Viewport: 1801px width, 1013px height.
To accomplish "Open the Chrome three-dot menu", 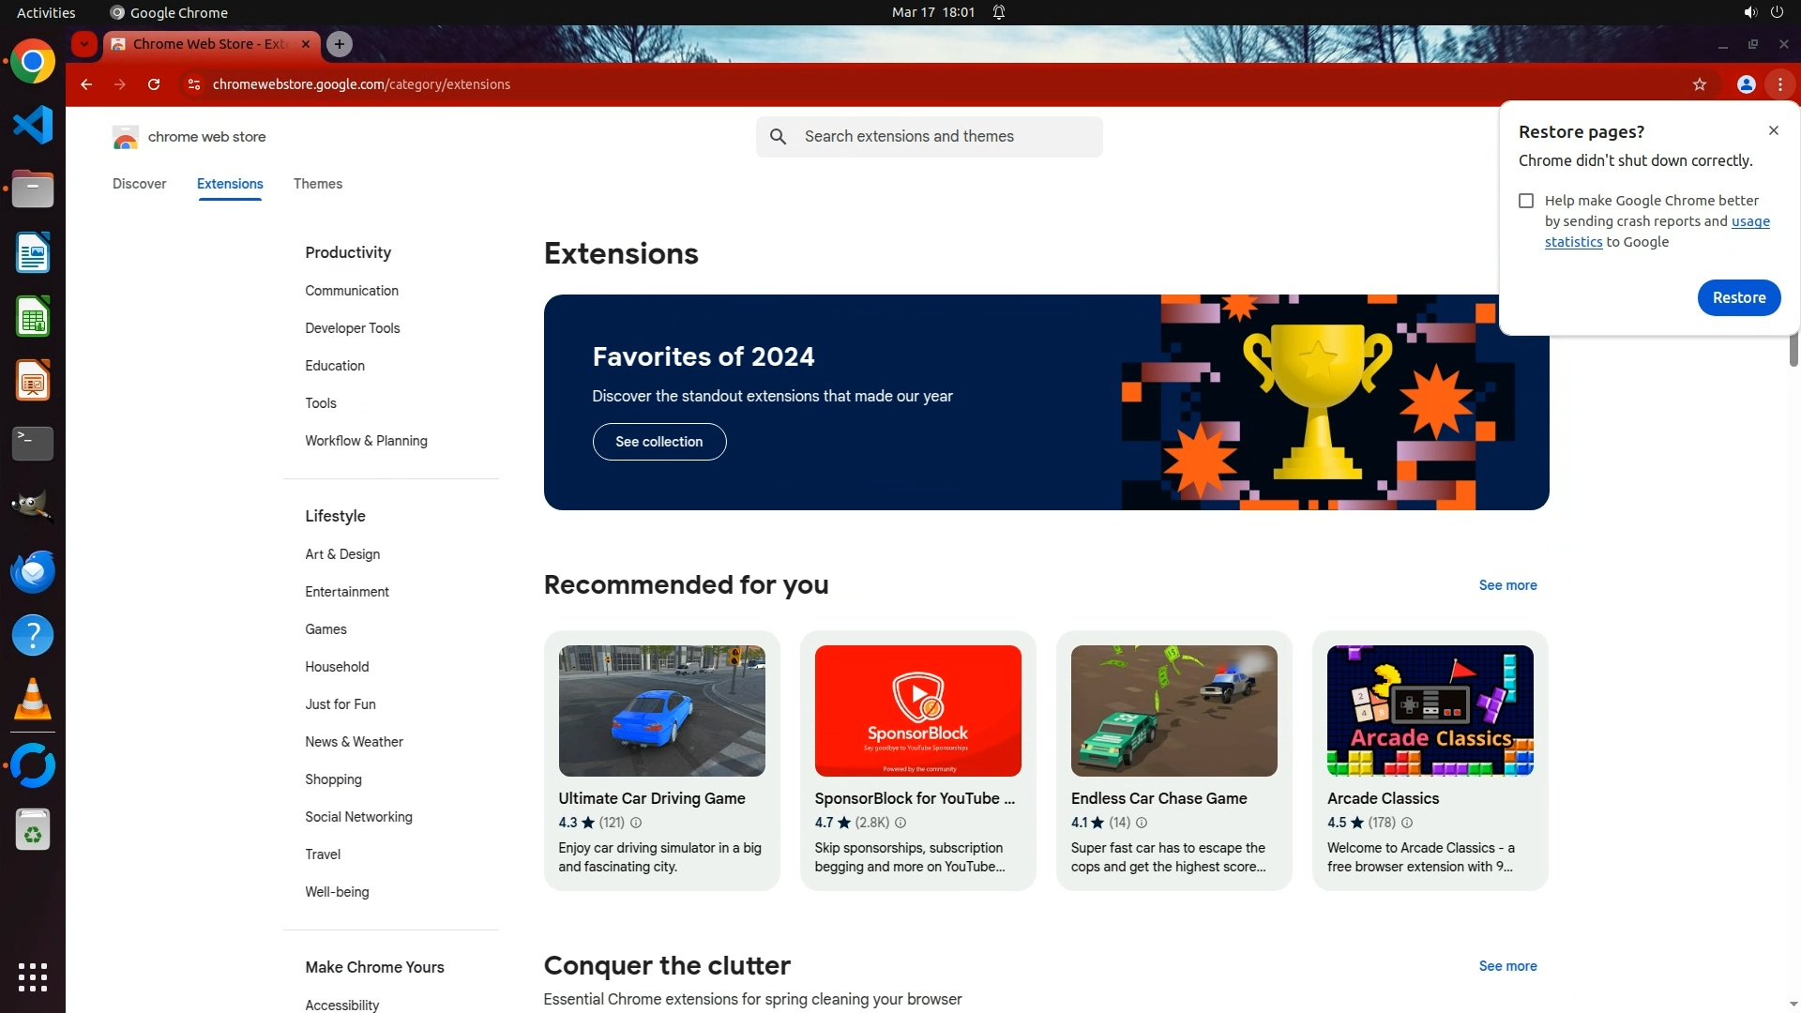I will [1779, 84].
